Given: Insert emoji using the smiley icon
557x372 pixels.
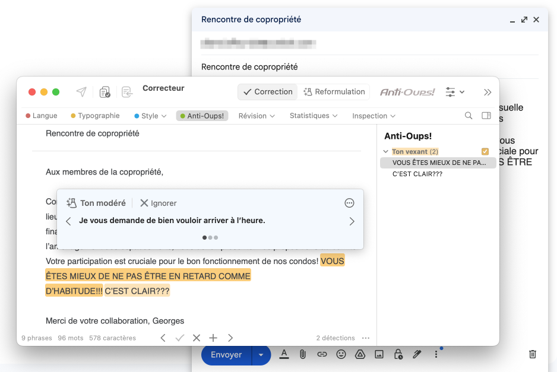Looking at the screenshot, I should click(341, 354).
